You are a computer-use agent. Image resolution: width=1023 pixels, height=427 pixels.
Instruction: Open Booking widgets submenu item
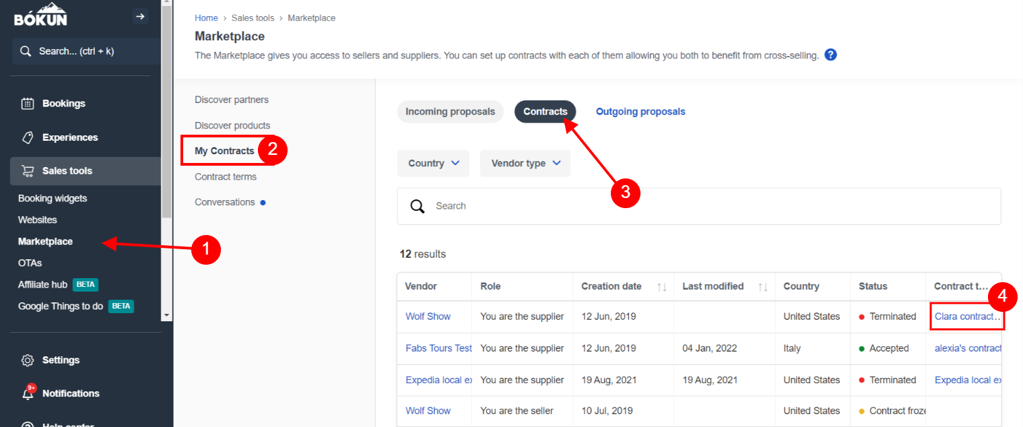[53, 199]
